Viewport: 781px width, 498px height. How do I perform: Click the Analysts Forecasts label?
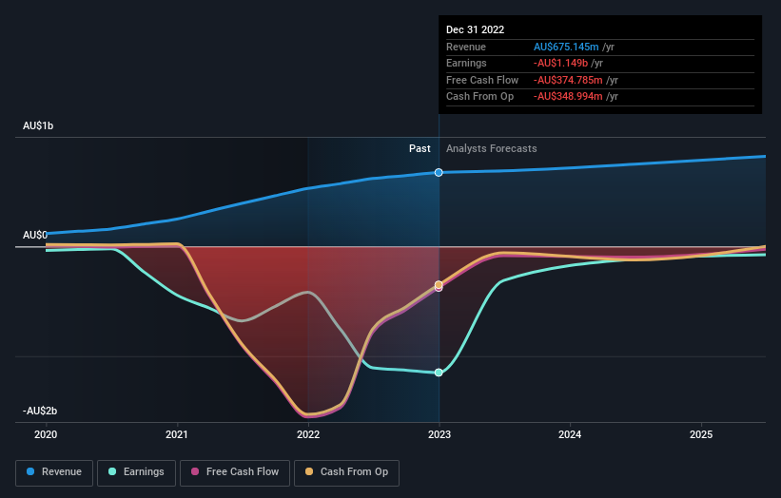coord(492,149)
